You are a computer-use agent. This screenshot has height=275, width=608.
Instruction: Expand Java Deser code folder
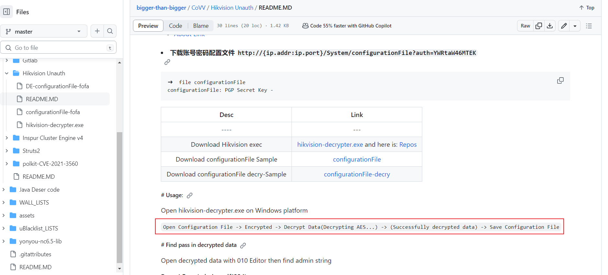[4, 190]
